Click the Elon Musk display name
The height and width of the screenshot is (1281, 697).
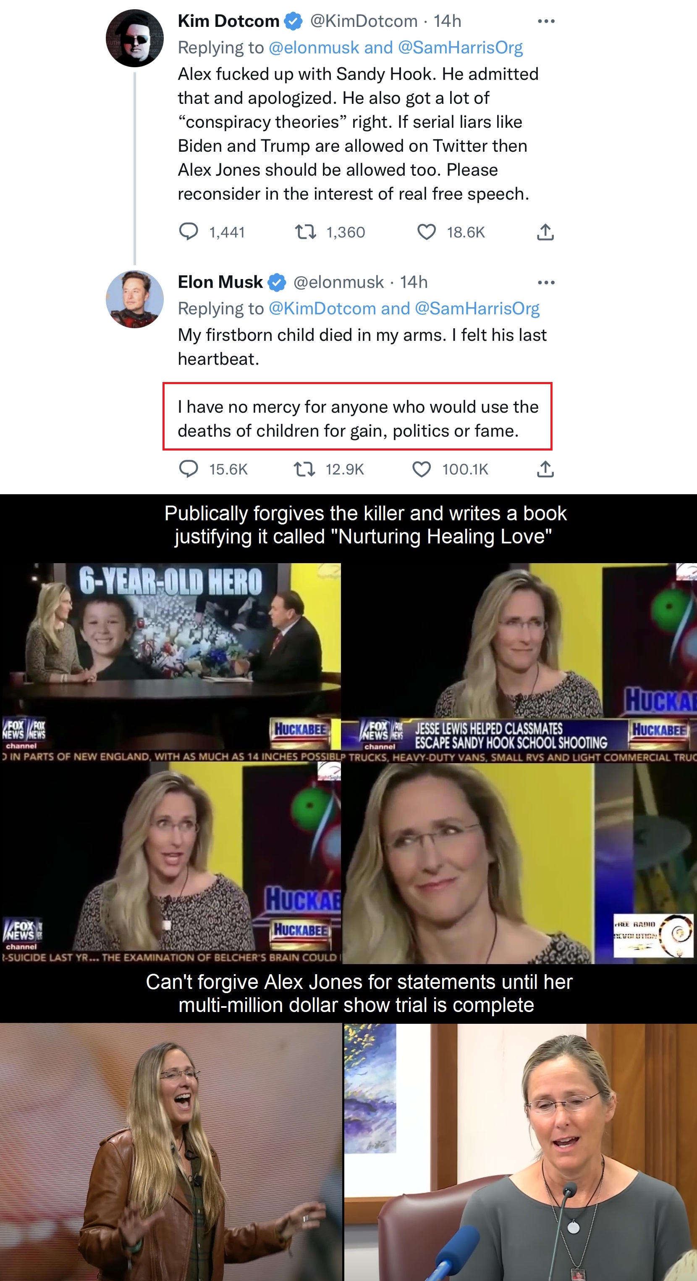pos(220,282)
